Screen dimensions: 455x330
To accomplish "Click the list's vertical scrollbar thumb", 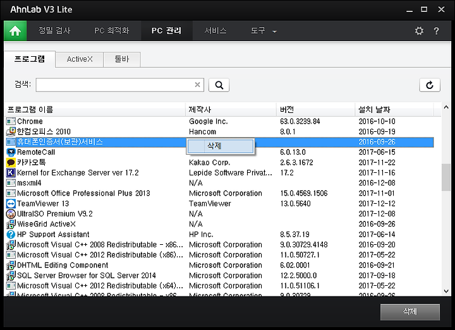I will click(446, 177).
